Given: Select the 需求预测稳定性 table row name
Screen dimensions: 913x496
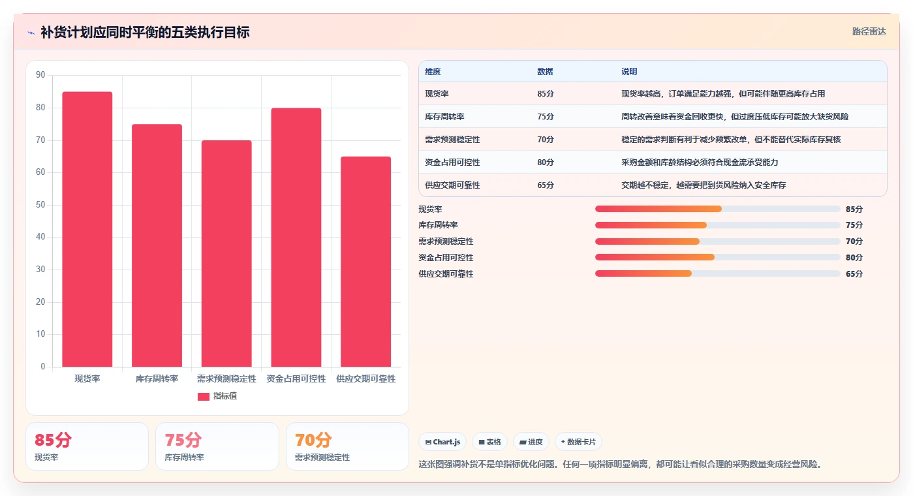Looking at the screenshot, I should (x=452, y=140).
